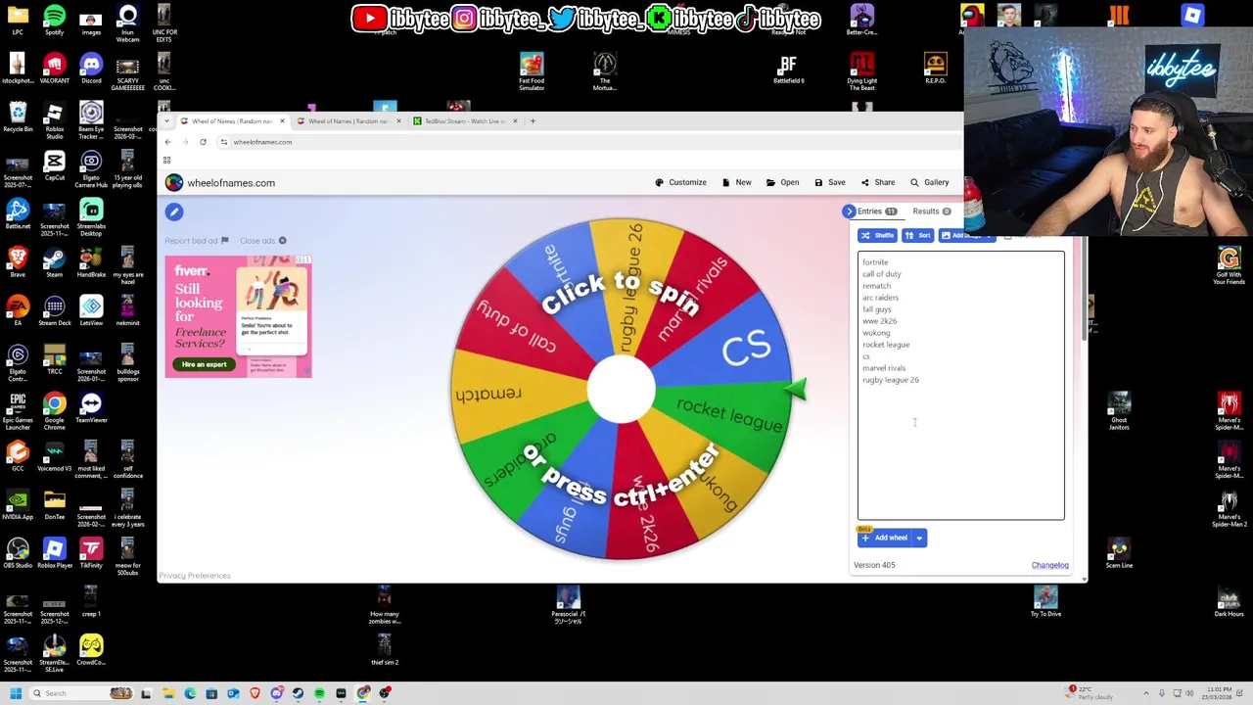Open Microsoft Edge from taskbar
1253x705 pixels.
tap(190, 693)
